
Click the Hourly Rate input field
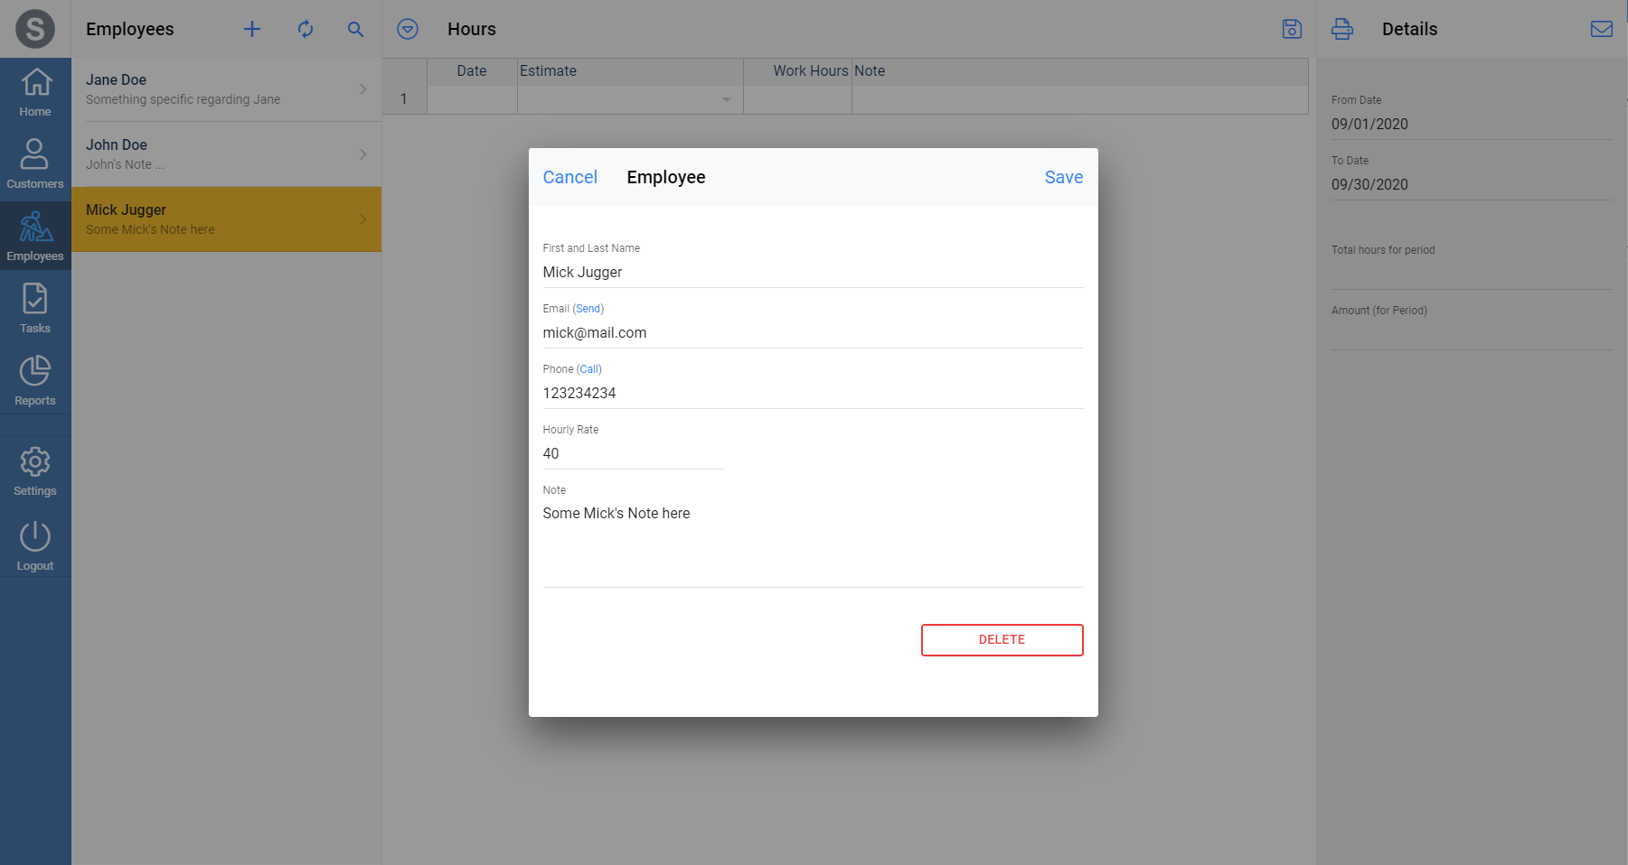tap(633, 453)
